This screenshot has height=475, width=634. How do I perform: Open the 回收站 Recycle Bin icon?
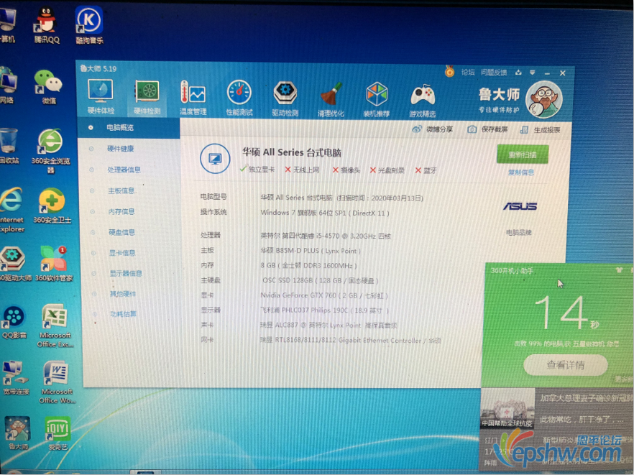pyautogui.click(x=9, y=146)
